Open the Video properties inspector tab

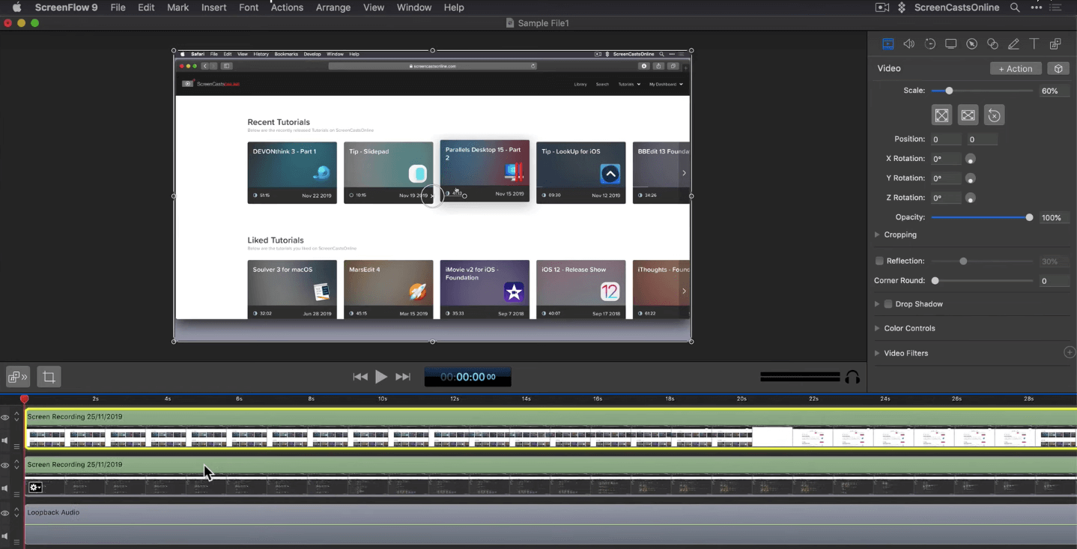pyautogui.click(x=888, y=44)
